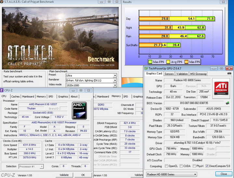
Task: Click the CPU-Z title bar Z icon
Action: [2, 90]
